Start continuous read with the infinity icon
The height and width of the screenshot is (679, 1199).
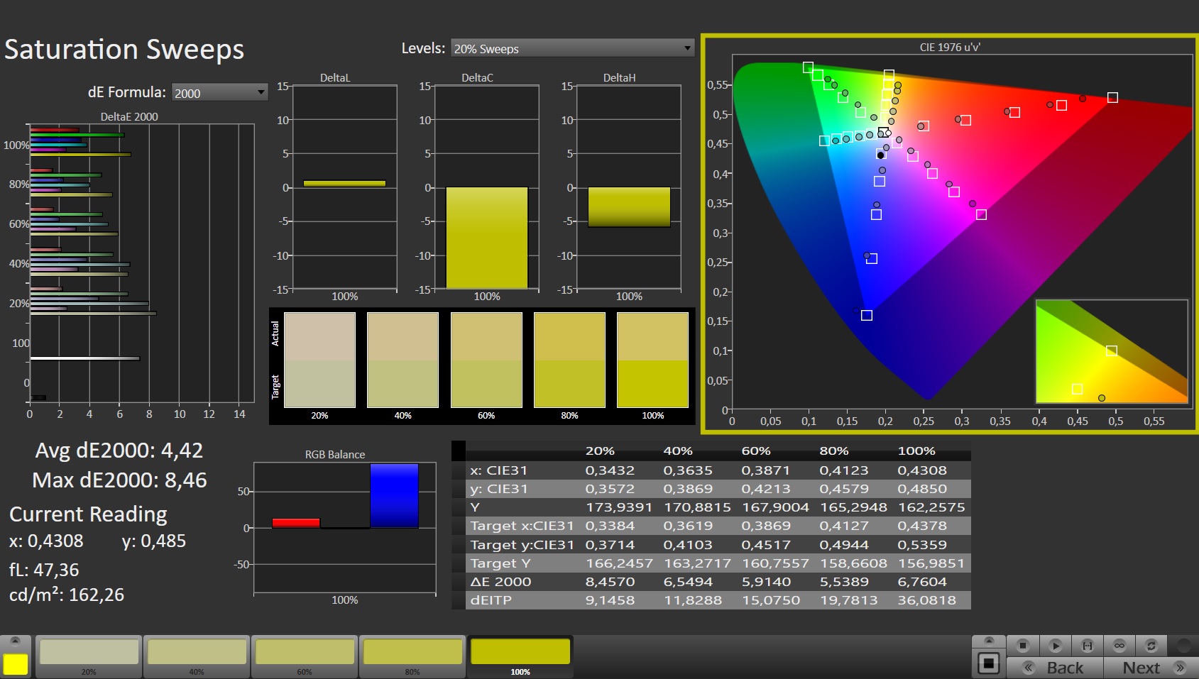coord(1119,645)
